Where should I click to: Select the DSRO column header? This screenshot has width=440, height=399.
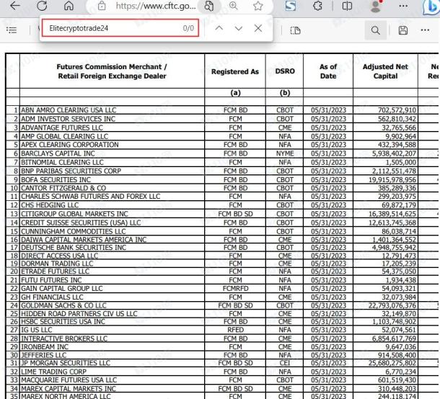coord(284,71)
